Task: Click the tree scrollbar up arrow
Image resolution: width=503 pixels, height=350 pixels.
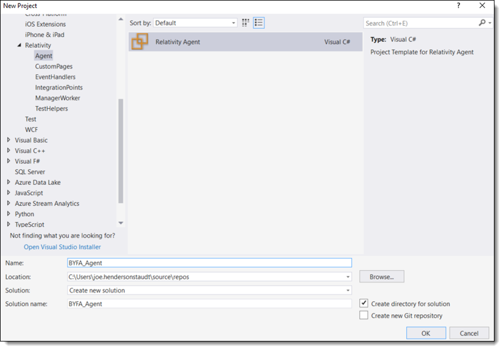Action: point(121,19)
